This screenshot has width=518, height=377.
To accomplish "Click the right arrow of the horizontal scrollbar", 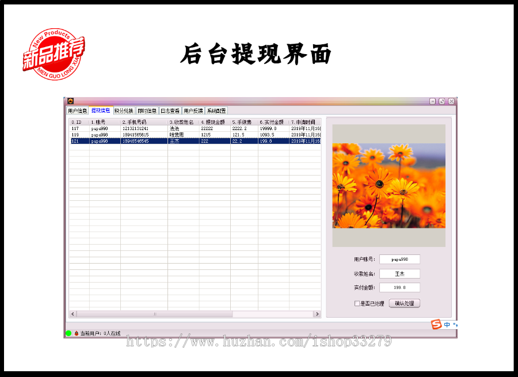I will (x=318, y=314).
